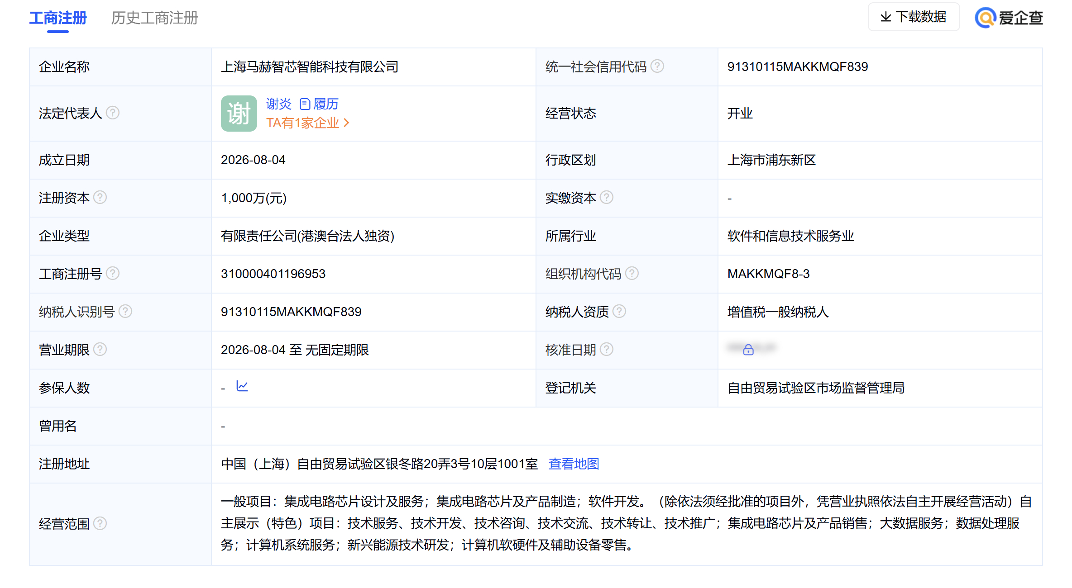Click help icon next to 统一社会信用代码
Viewport: 1072px width, 588px height.
[x=657, y=66]
